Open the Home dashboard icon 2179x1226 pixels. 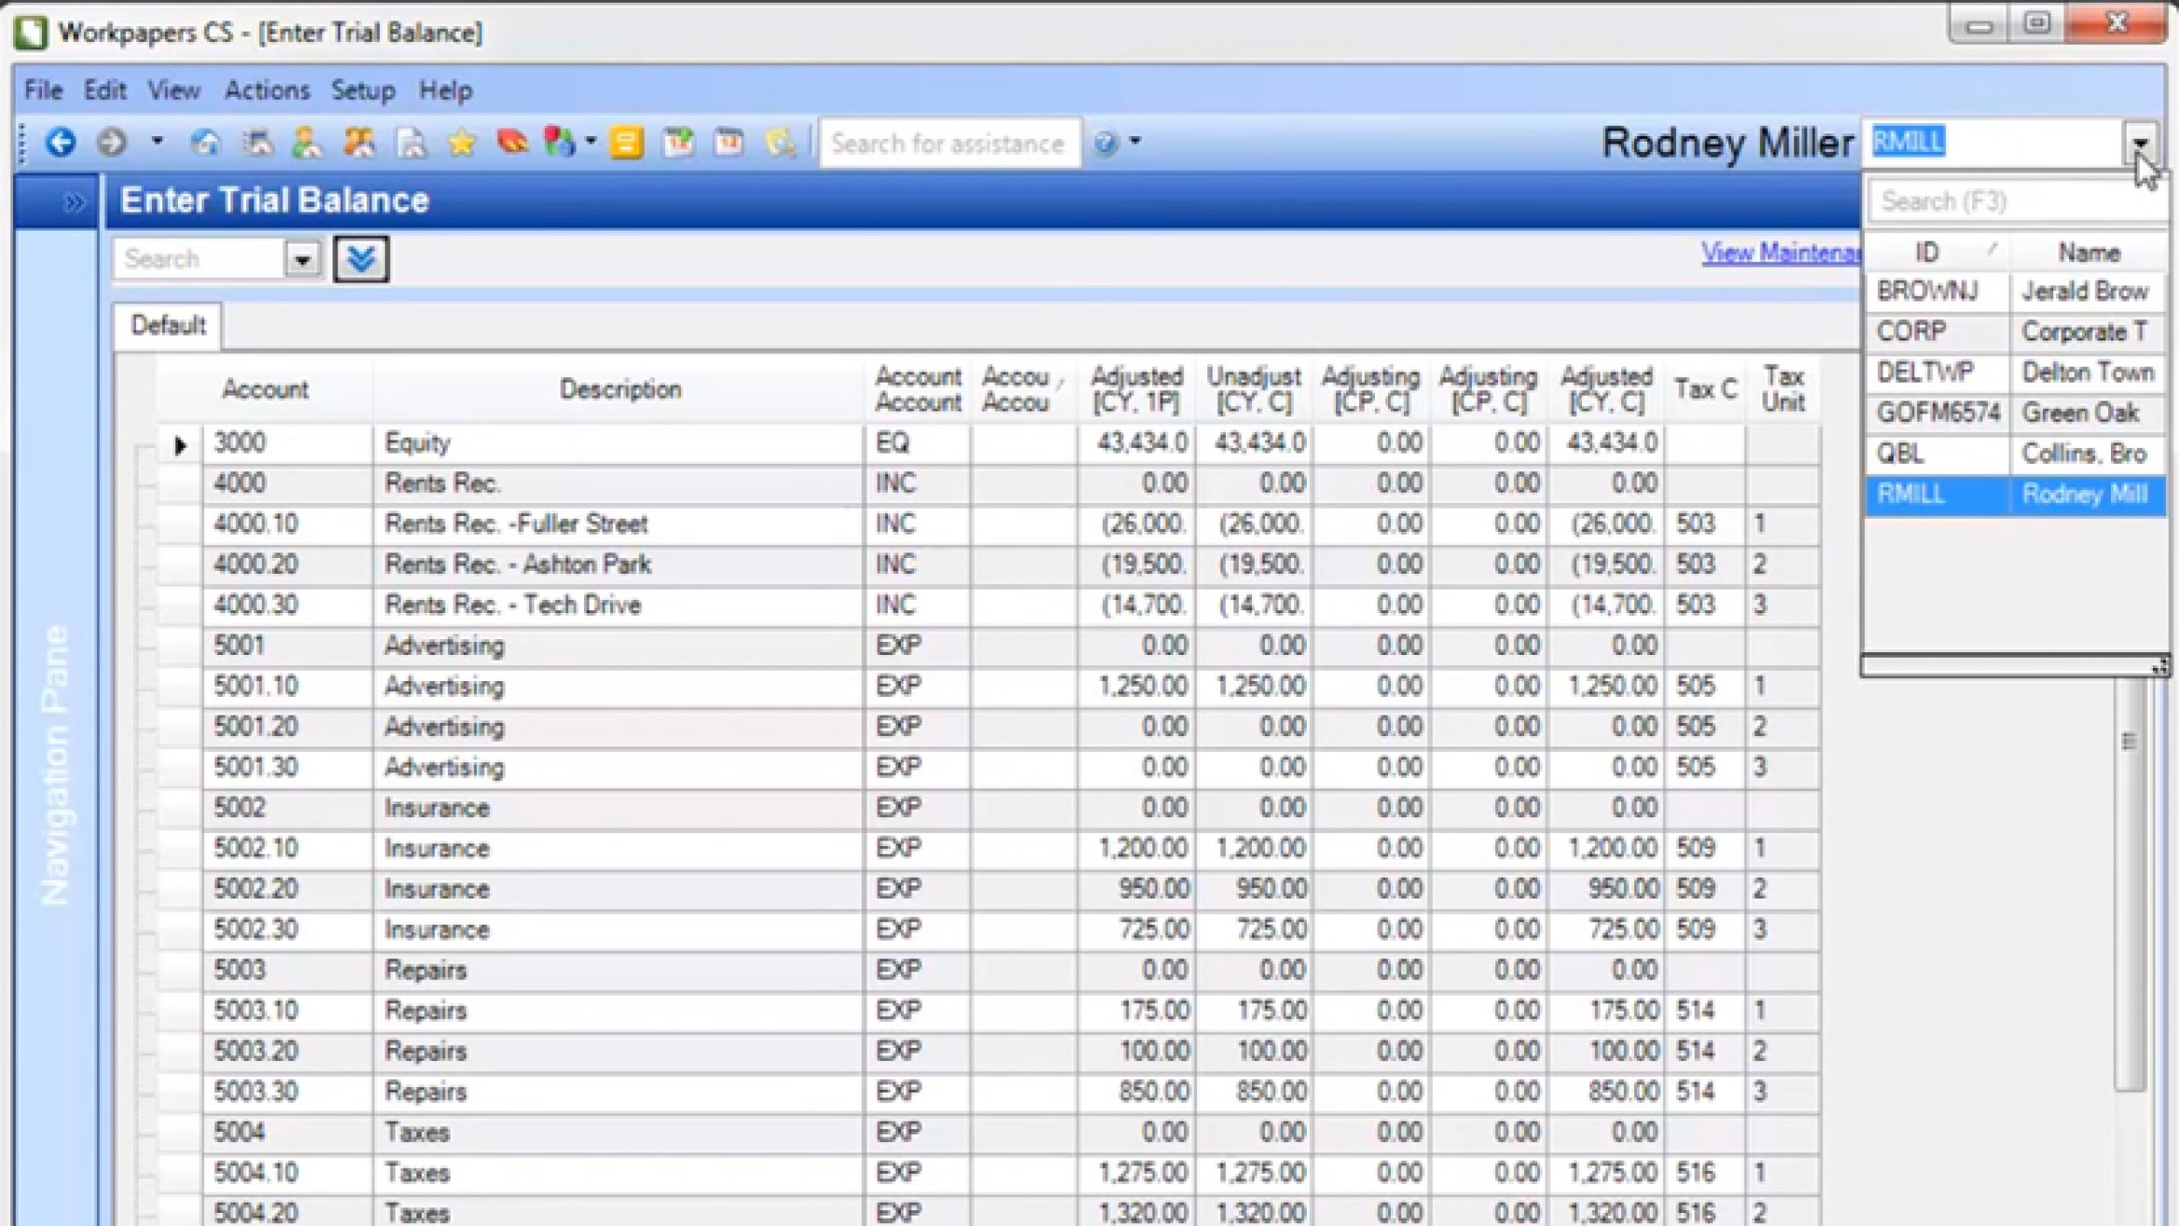click(205, 143)
